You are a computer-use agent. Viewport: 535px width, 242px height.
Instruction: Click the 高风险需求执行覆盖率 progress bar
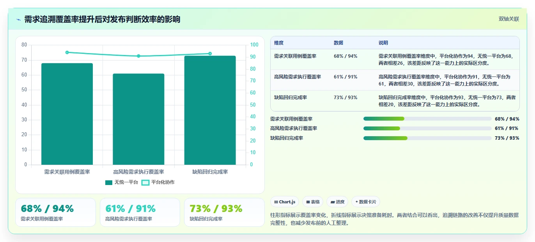click(x=427, y=128)
